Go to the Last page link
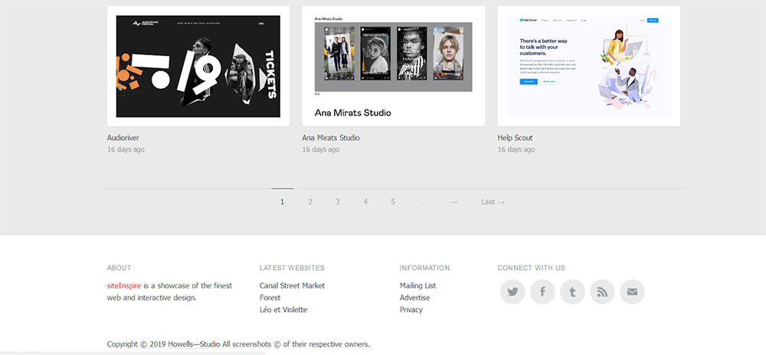The height and width of the screenshot is (355, 766). pyautogui.click(x=493, y=202)
